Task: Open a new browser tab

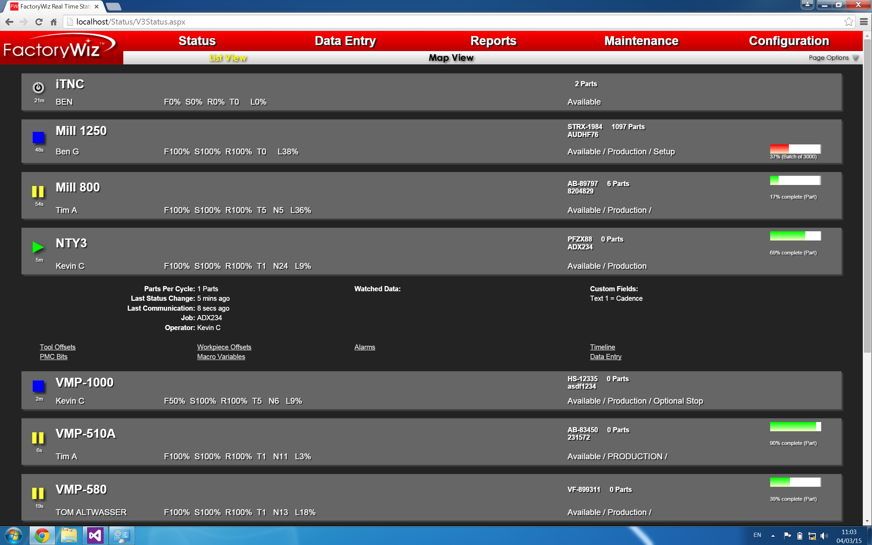Action: (x=113, y=6)
